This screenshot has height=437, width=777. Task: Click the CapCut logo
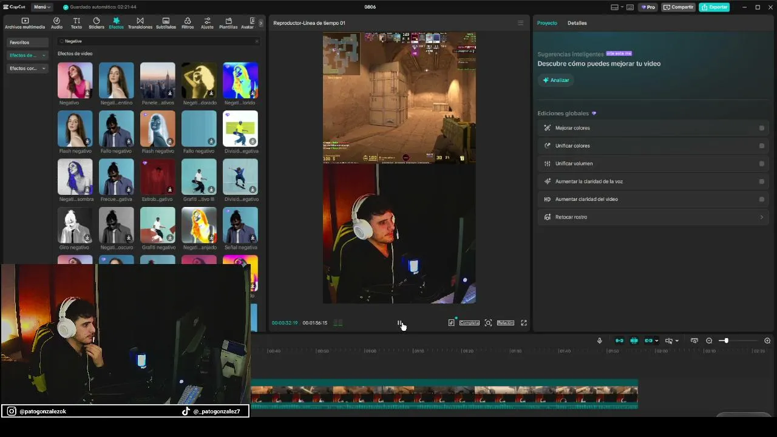click(x=14, y=7)
